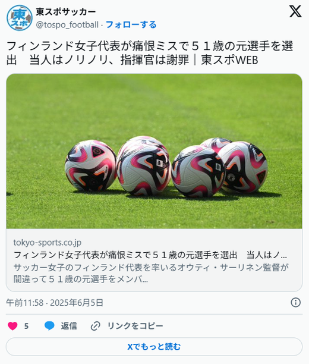Open the 東スポサッカー profile avatar

tap(20, 18)
